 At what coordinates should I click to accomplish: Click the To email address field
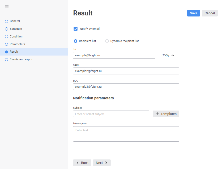click(x=114, y=55)
